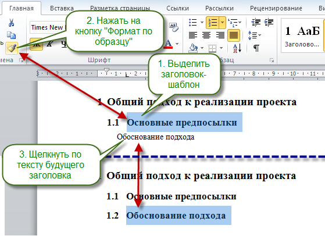
Task: Open the Рецензирование tab
Action: coord(276,8)
